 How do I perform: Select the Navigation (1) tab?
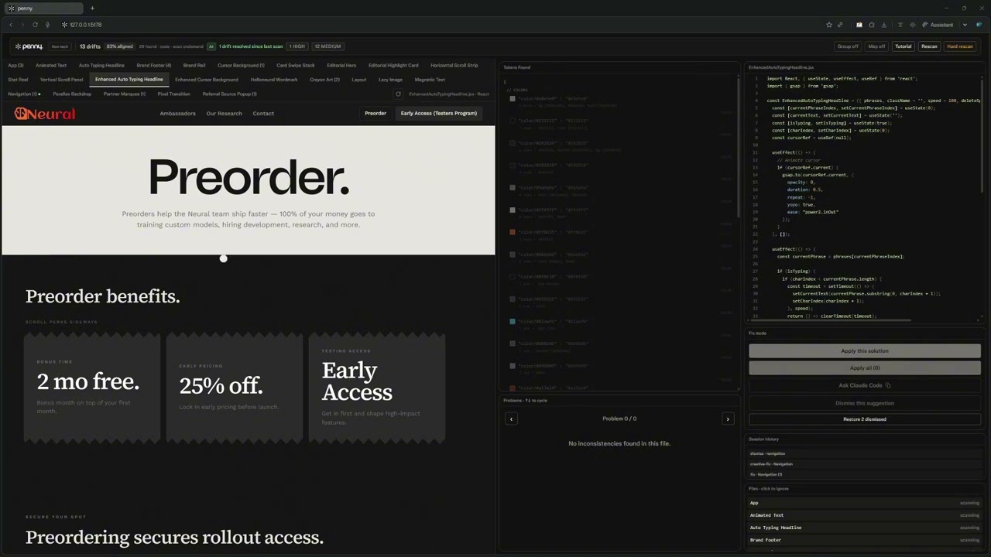[24, 94]
